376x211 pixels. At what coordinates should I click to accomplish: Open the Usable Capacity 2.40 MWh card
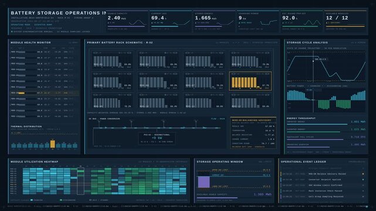[127, 21]
